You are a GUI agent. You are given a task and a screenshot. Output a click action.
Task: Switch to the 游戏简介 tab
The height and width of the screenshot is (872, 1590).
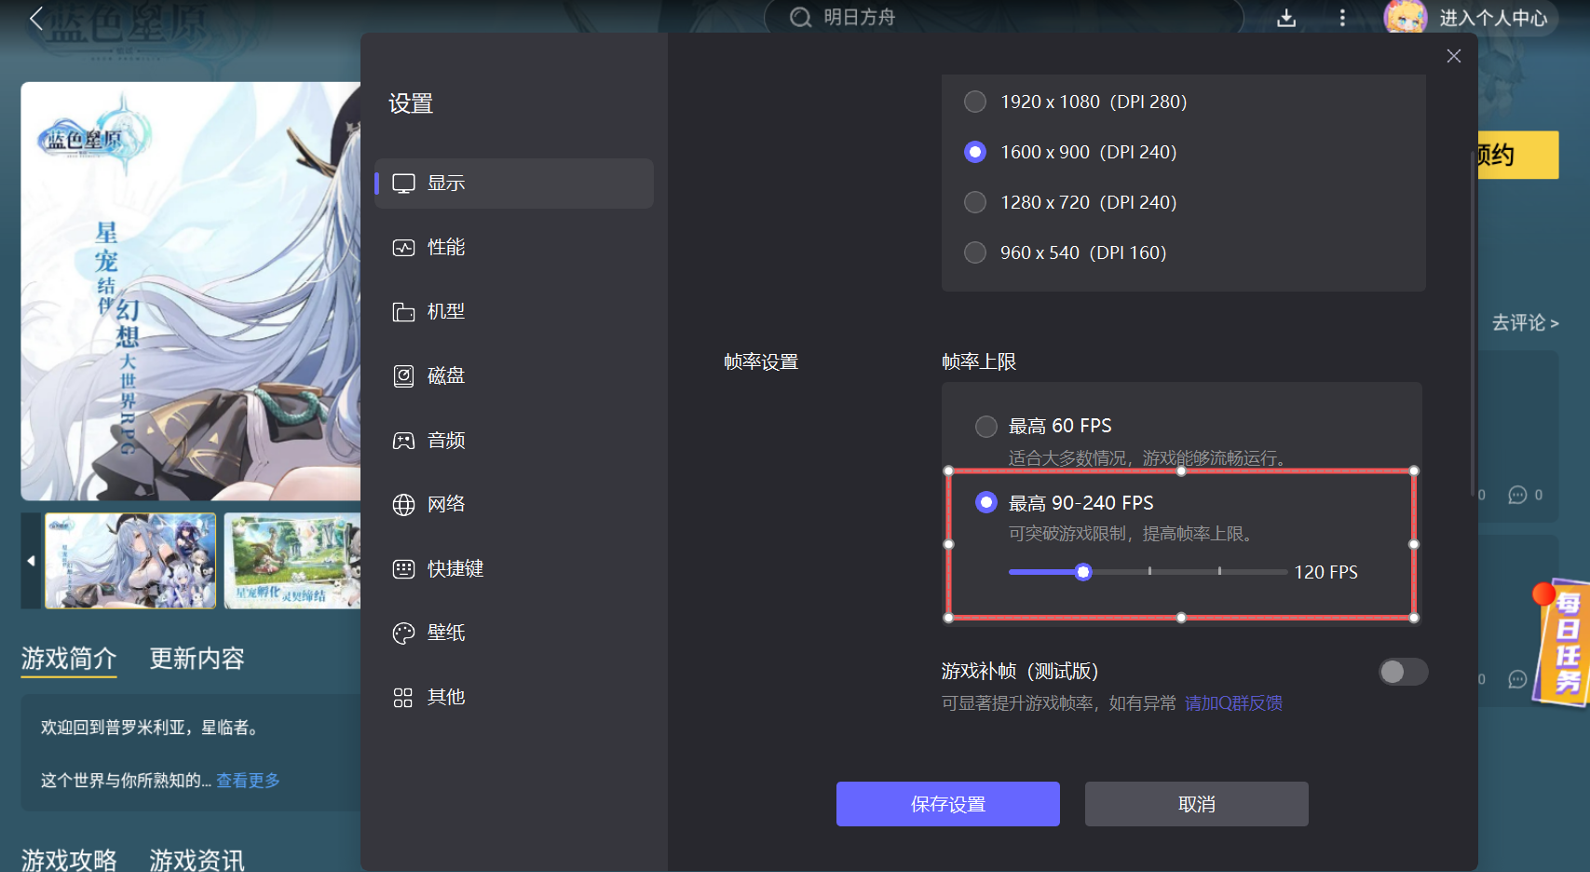[x=69, y=659]
